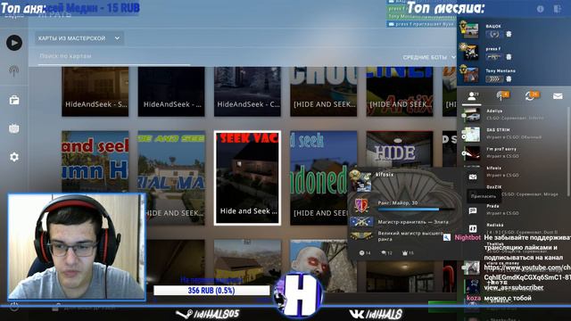
Task: Click the 'Nightbot' username in chat
Action: [468, 237]
